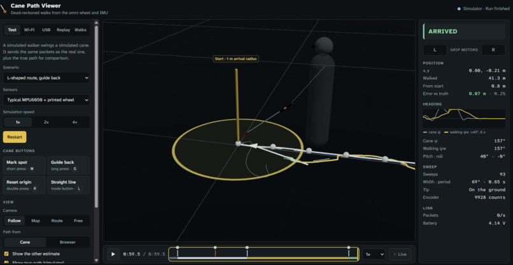Click the yellow Restart button

(15, 137)
